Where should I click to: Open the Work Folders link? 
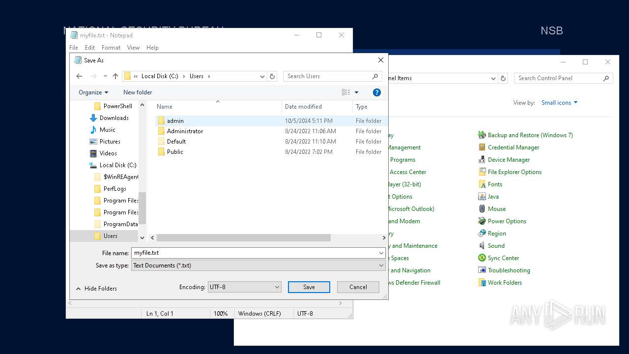[505, 282]
